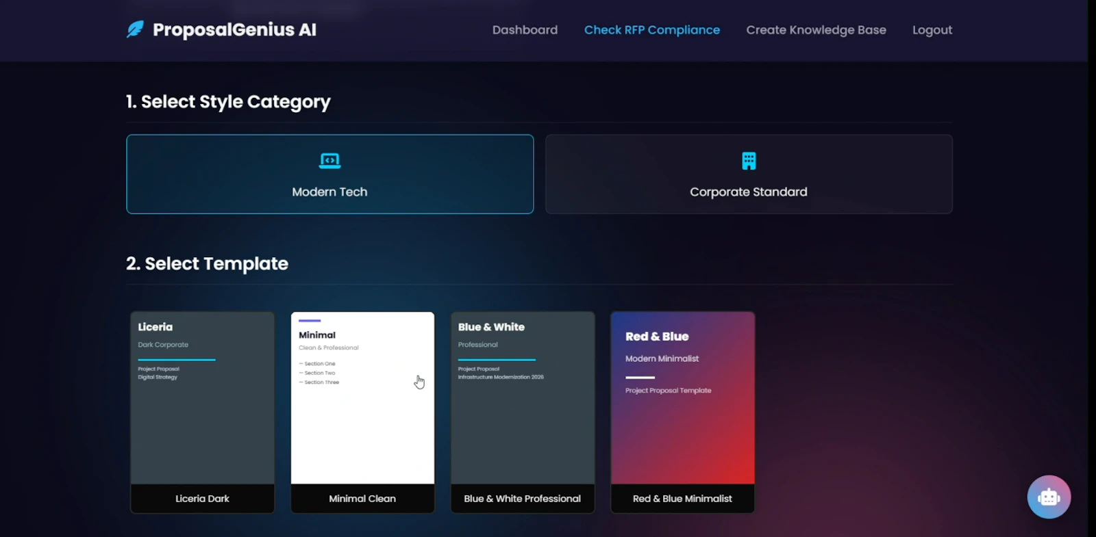Screen dimensions: 1096x537
Task: Click the Red & Blue Minimalist label
Action: (683, 499)
